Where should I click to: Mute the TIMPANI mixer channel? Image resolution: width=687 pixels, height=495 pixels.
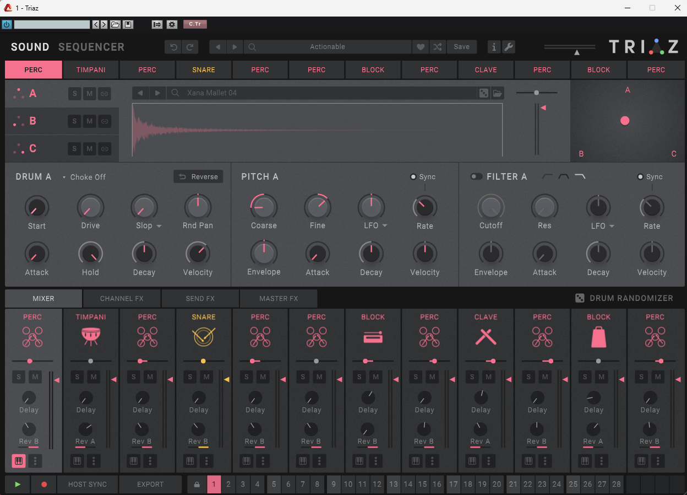(94, 378)
